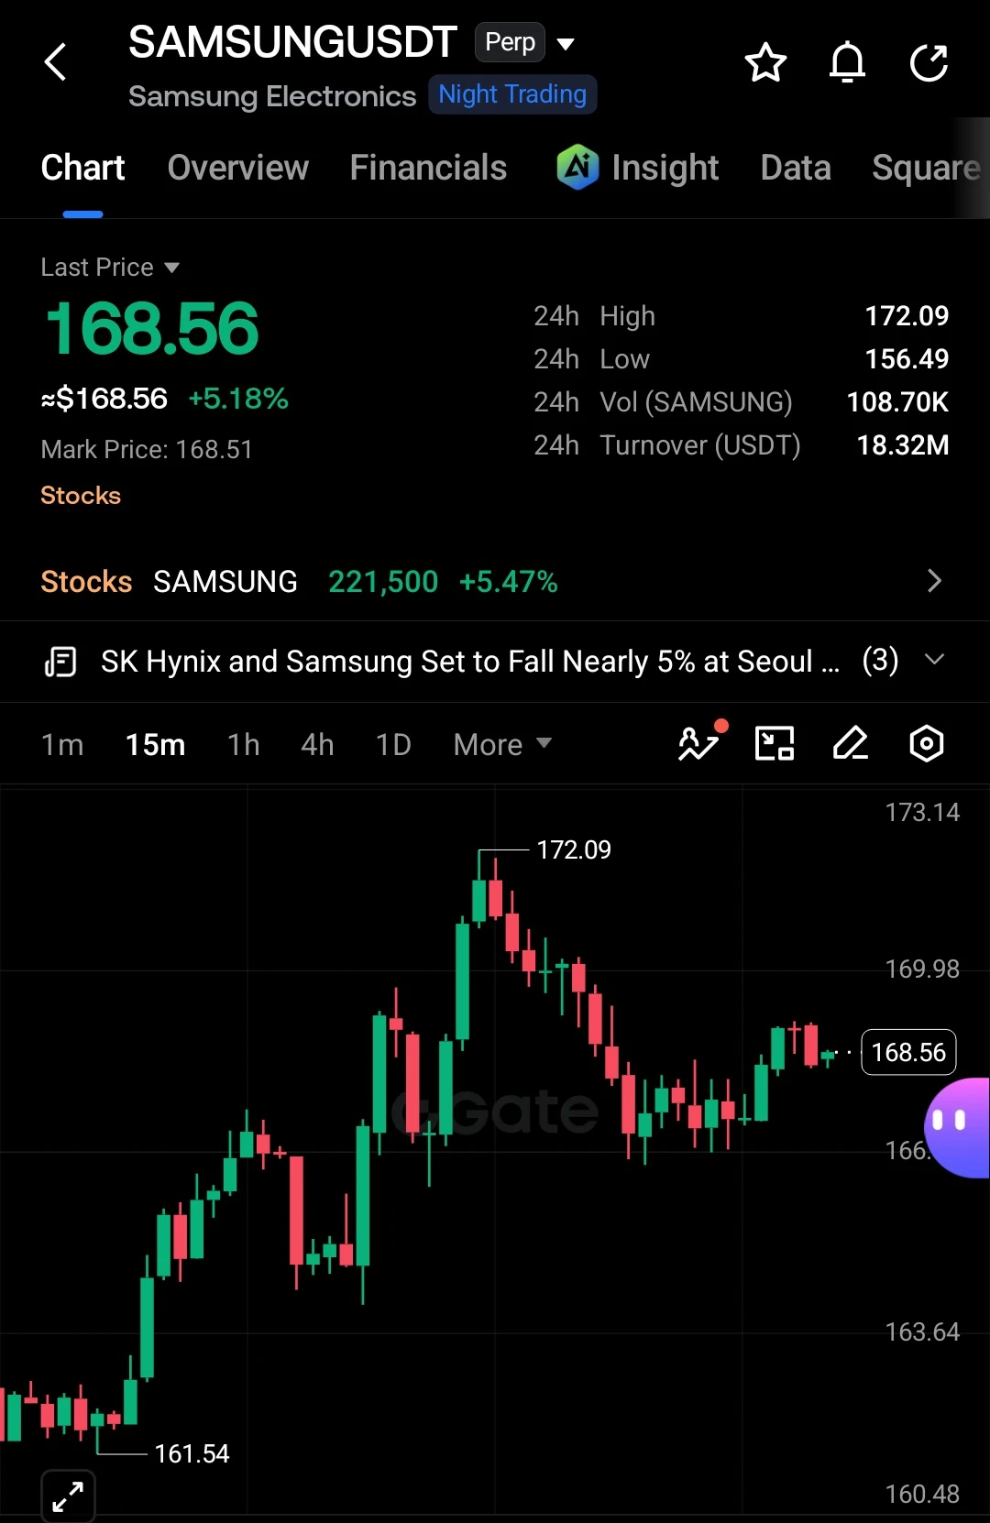Image resolution: width=990 pixels, height=1523 pixels.
Task: Expand the news headlines list chevron
Action: (x=934, y=660)
